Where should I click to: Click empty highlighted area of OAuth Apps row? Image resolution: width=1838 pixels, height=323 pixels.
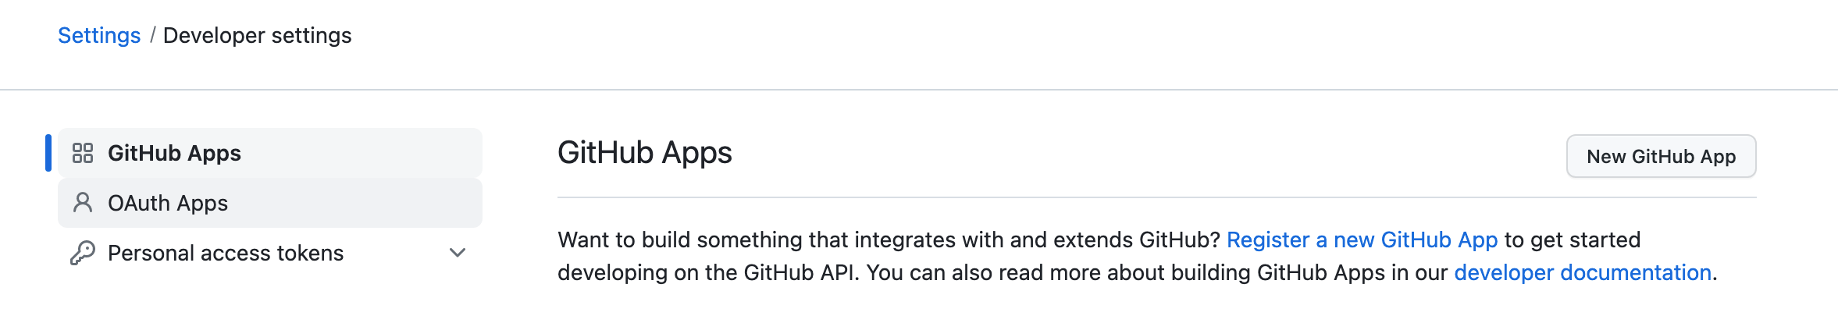pos(355,203)
